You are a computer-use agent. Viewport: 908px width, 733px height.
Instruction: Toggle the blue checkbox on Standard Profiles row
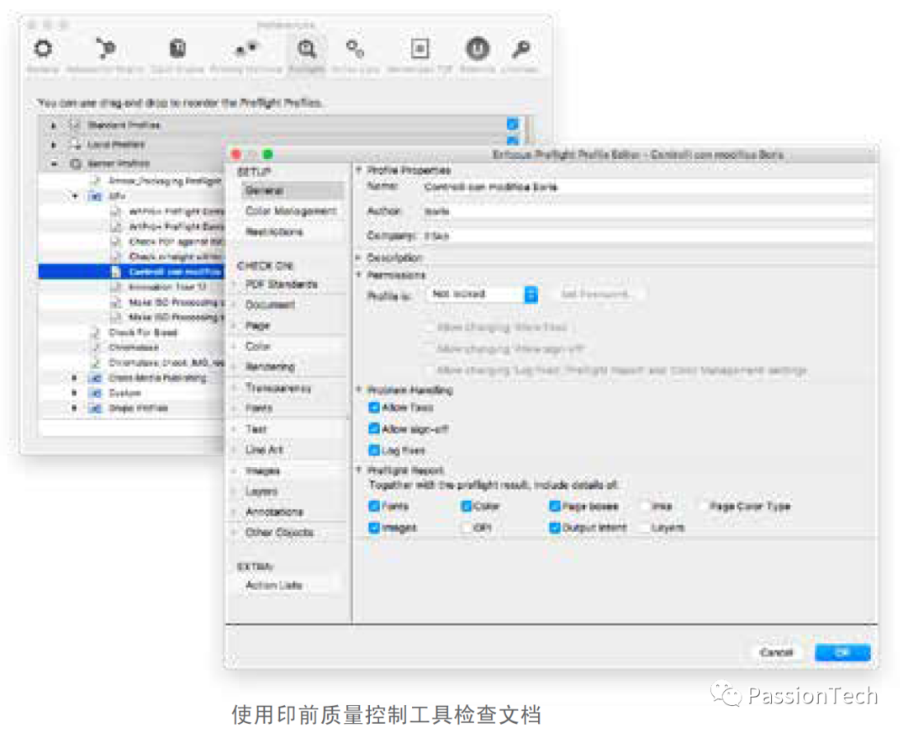pos(513,124)
